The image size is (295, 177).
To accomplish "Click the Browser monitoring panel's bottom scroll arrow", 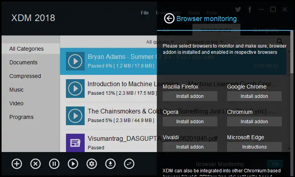I will [289, 148].
